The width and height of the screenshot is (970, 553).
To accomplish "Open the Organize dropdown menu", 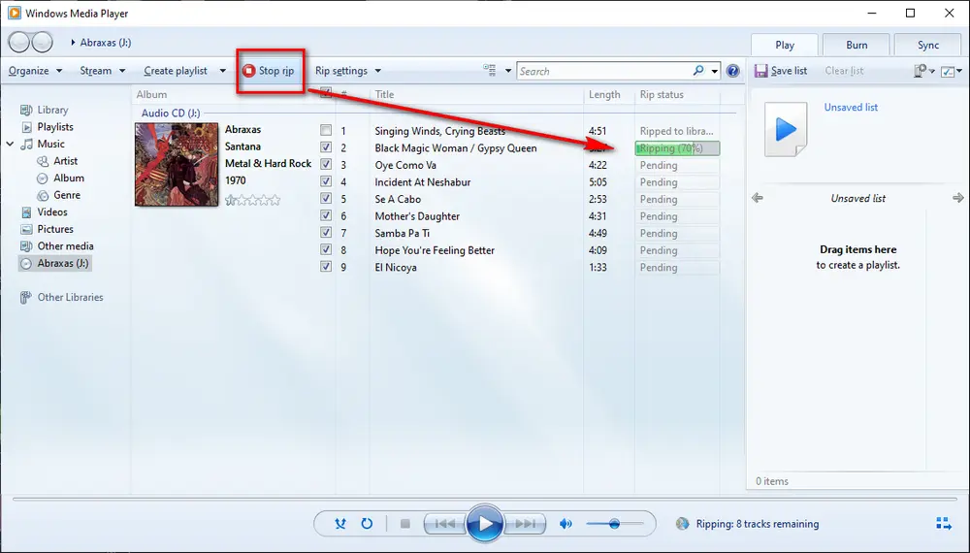I will tap(35, 71).
